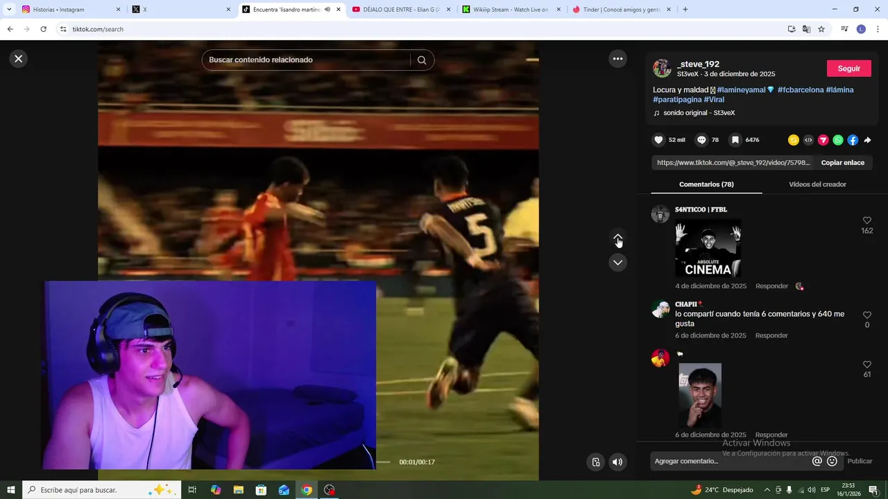
Task: Expand more share options arrow
Action: 867,140
